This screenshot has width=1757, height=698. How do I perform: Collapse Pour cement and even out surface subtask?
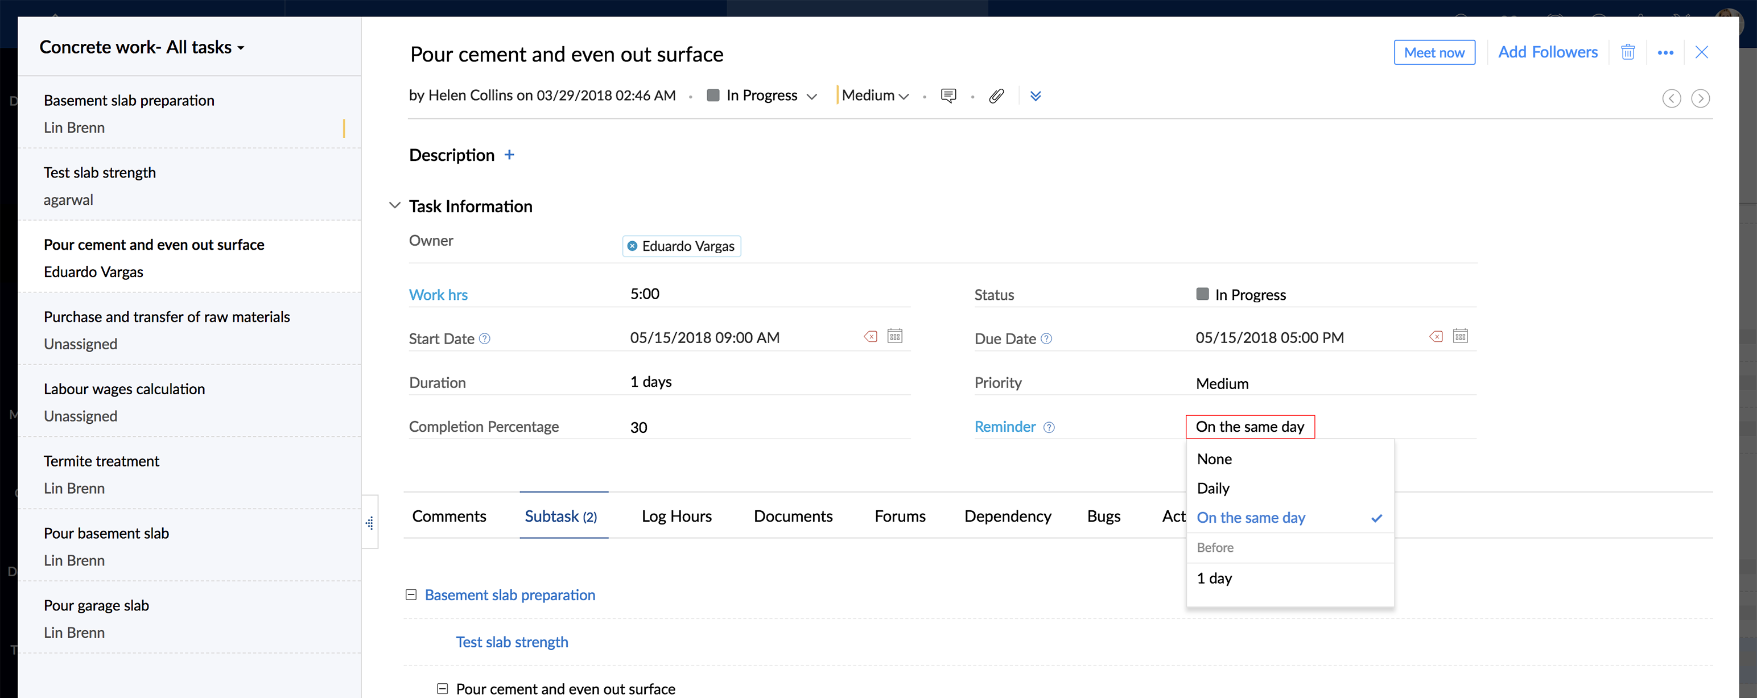(442, 688)
